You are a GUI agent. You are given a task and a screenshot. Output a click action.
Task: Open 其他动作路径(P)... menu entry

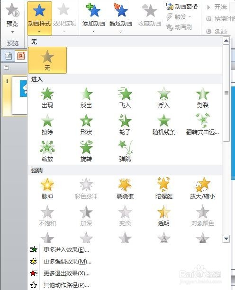click(129, 285)
